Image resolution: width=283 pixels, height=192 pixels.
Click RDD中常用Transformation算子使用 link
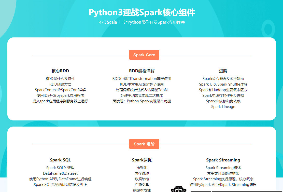[142, 79]
